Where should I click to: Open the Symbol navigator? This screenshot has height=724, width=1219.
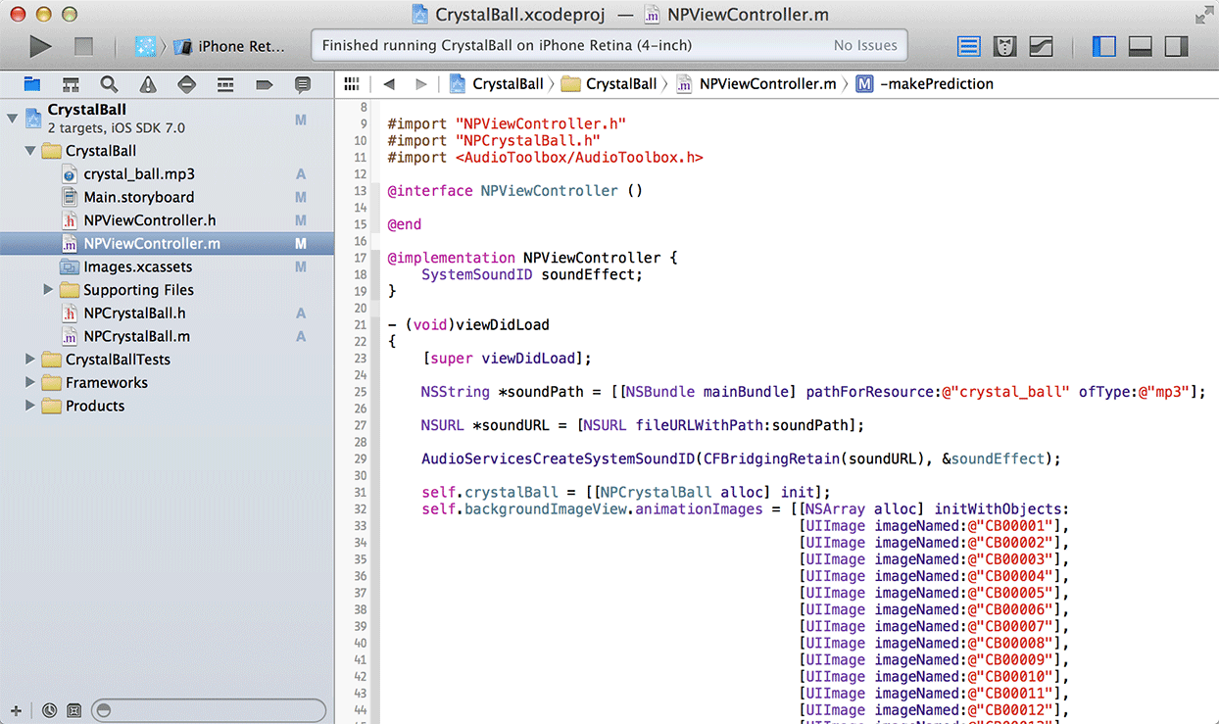[71, 84]
